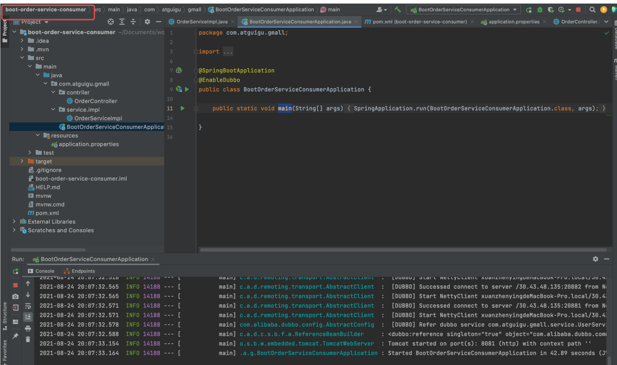This screenshot has height=365, width=617.
Task: Rerun BootOrderServiceConsumerApplication from top toolbar
Action: pyautogui.click(x=529, y=10)
